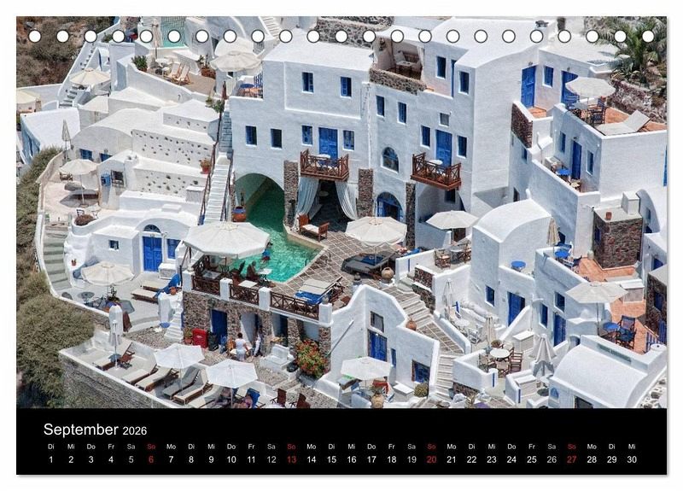Click the 'Fr' weekday label above date 25
This screenshot has width=683, height=491.
pos(532,447)
